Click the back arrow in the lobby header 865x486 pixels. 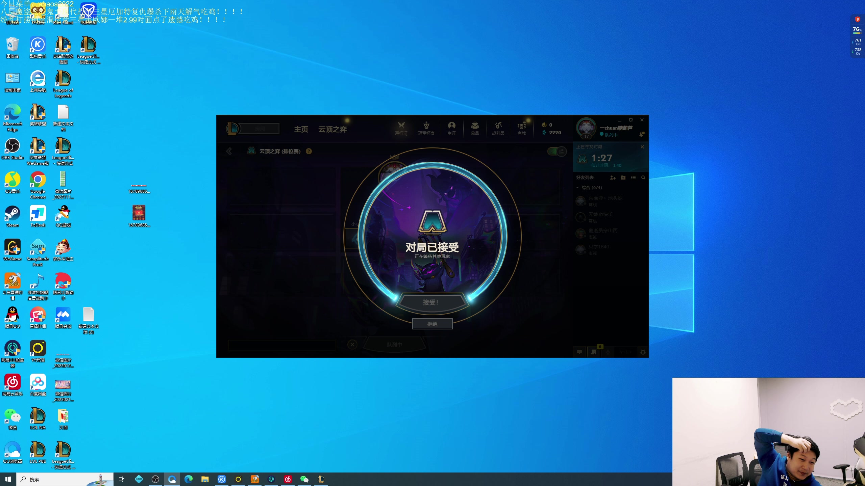229,151
